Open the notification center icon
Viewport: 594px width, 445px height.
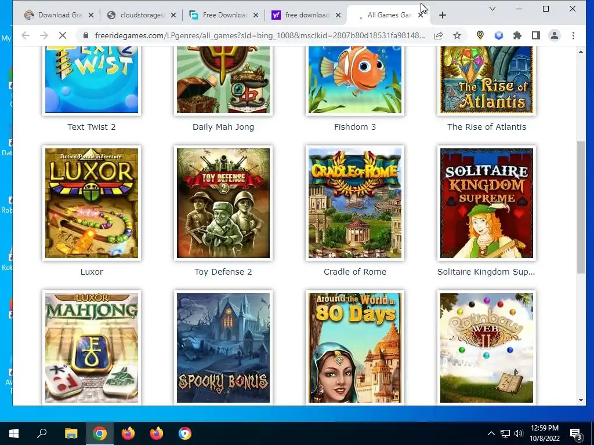click(576, 433)
